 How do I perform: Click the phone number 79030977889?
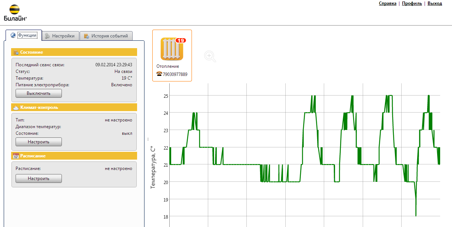pos(175,74)
